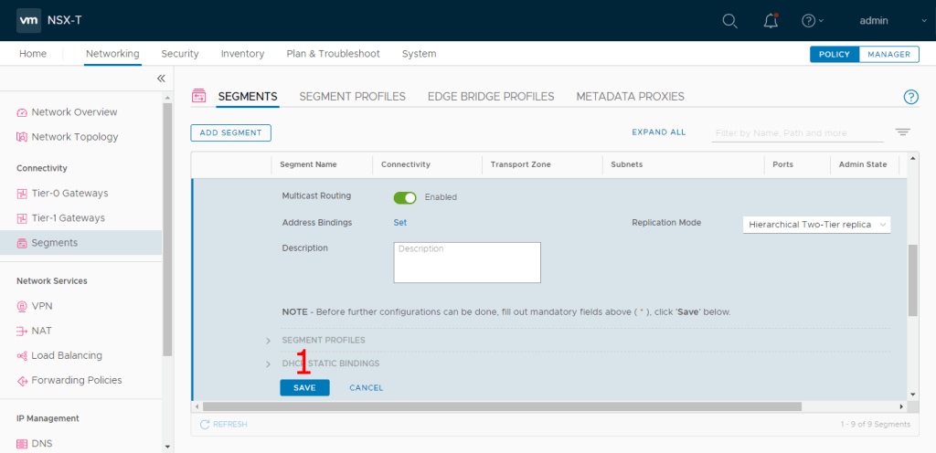Click the horizontal scrollbar of the table
Viewport: 936px width, 453px height.
(x=501, y=406)
